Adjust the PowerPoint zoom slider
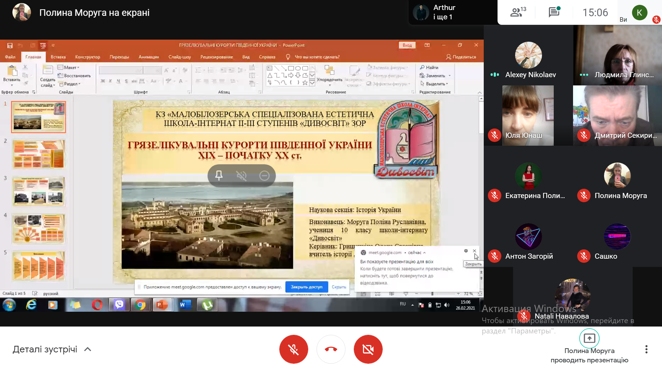 (x=432, y=293)
